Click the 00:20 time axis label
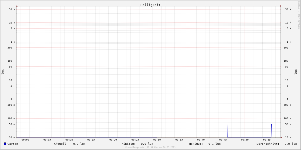The height and width of the screenshot is (150, 301). [x=113, y=140]
